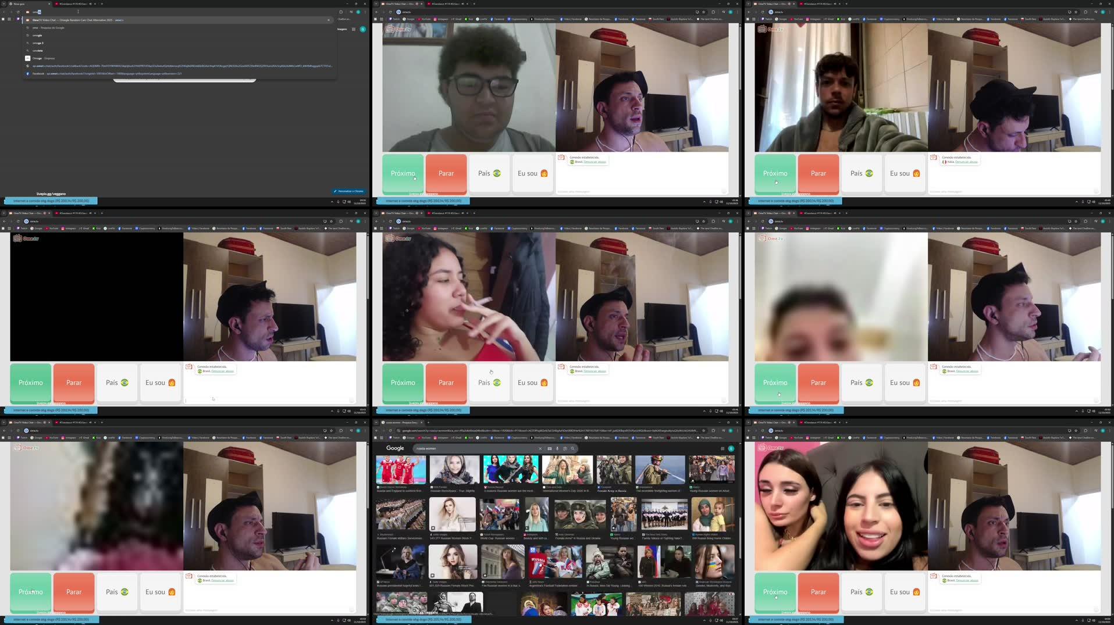1114x625 pixels.
Task: Open new tab with plus in top-left window
Action: (x=102, y=3)
